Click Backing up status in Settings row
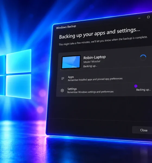The image size is (152, 163). point(143,90)
